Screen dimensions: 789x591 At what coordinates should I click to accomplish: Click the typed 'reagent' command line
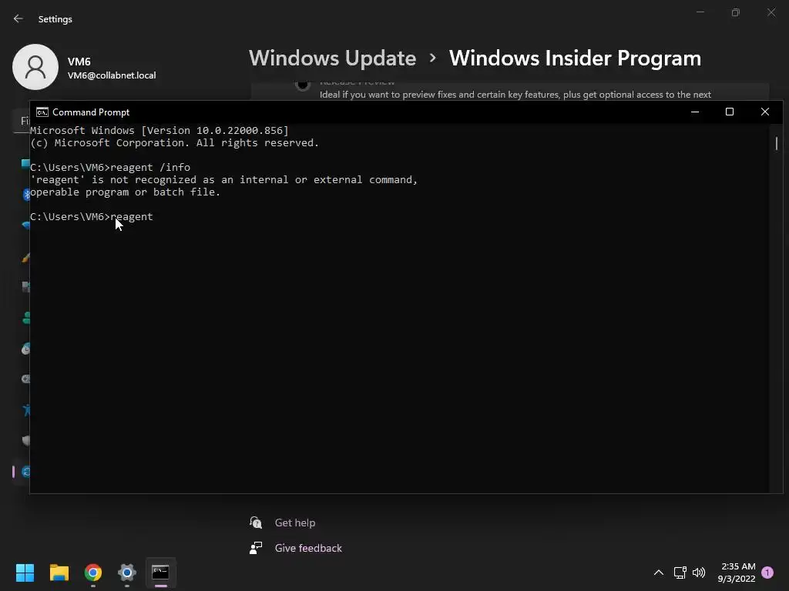coord(91,216)
